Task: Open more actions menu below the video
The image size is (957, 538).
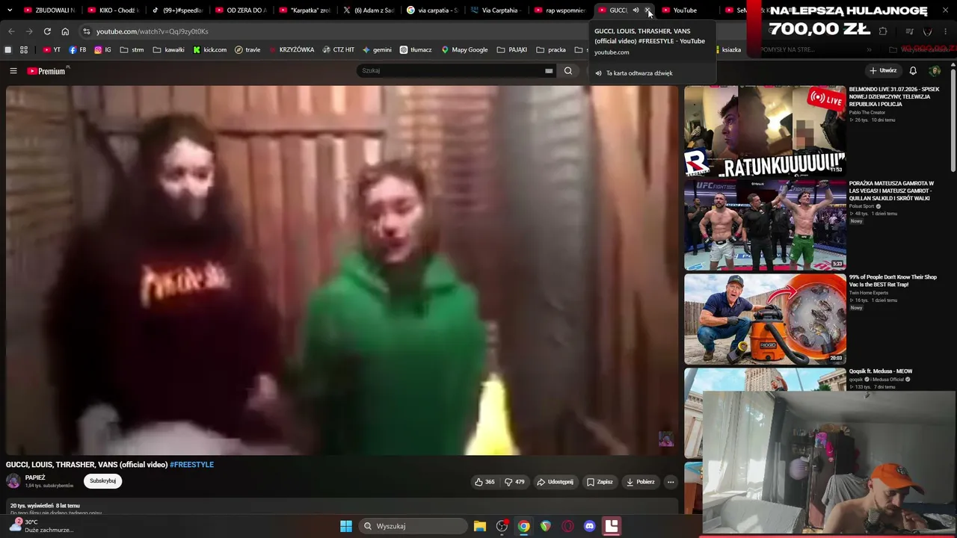Action: (671, 482)
